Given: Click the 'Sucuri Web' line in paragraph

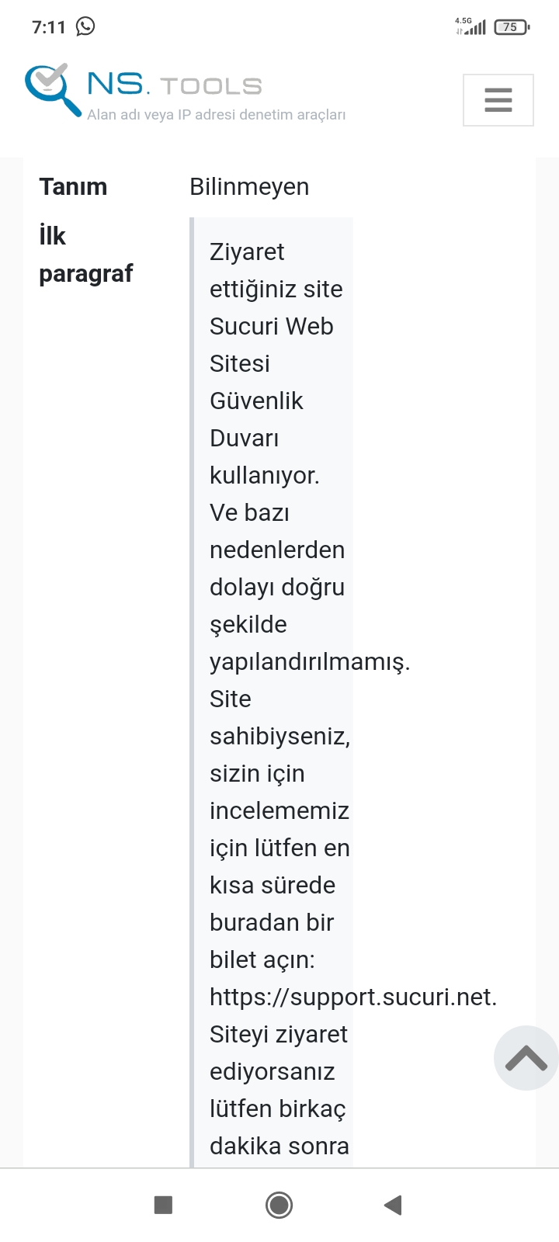Looking at the screenshot, I should (x=271, y=326).
